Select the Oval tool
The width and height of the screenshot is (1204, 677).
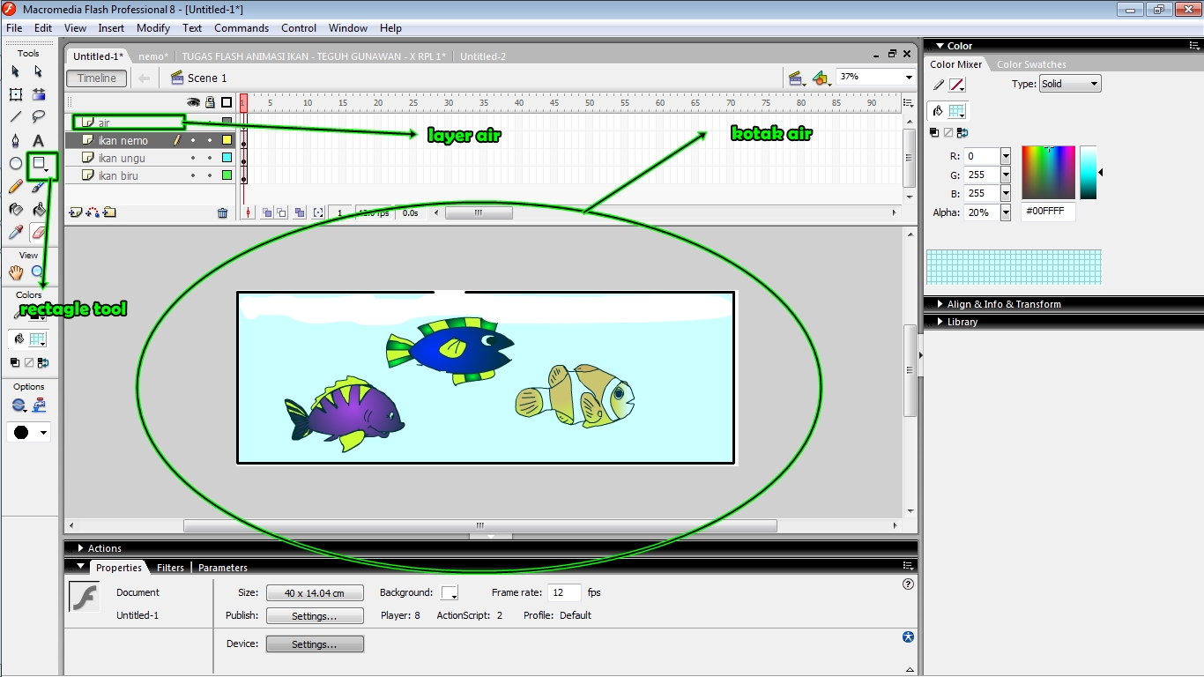point(16,164)
